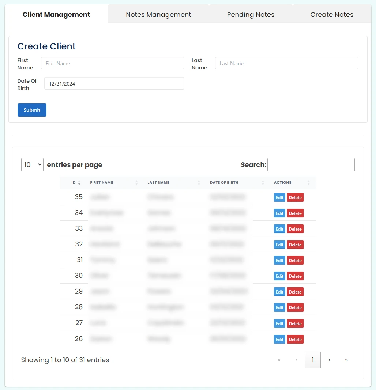Switch to Notes Management tab
Viewport: 376px width, 390px height.
click(158, 15)
